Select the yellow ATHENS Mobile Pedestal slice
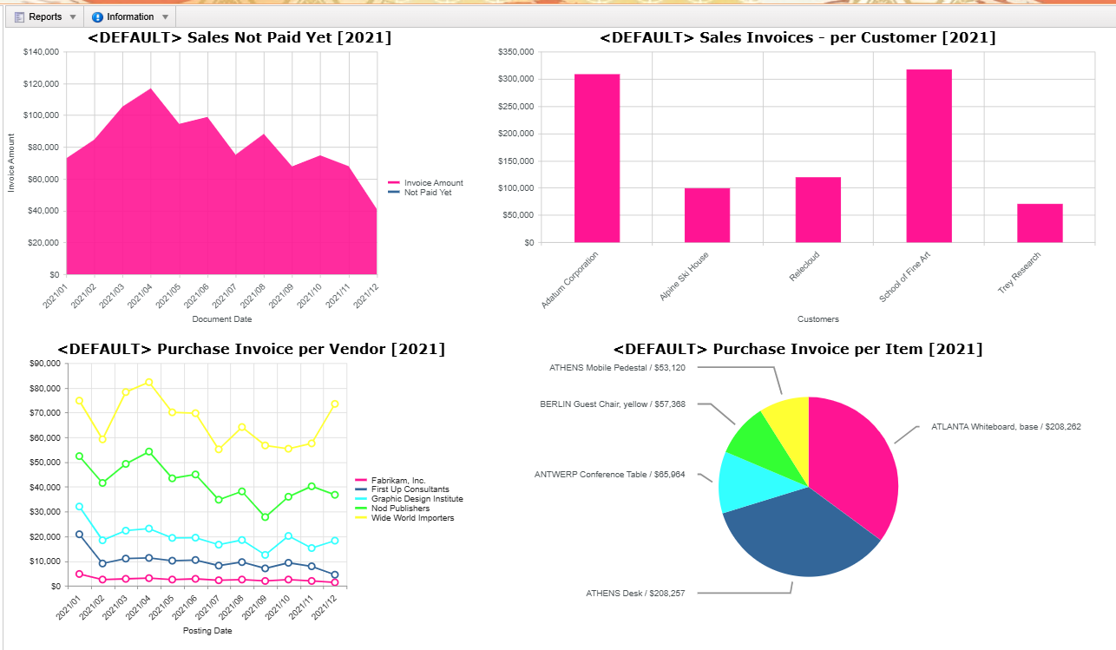 789,418
